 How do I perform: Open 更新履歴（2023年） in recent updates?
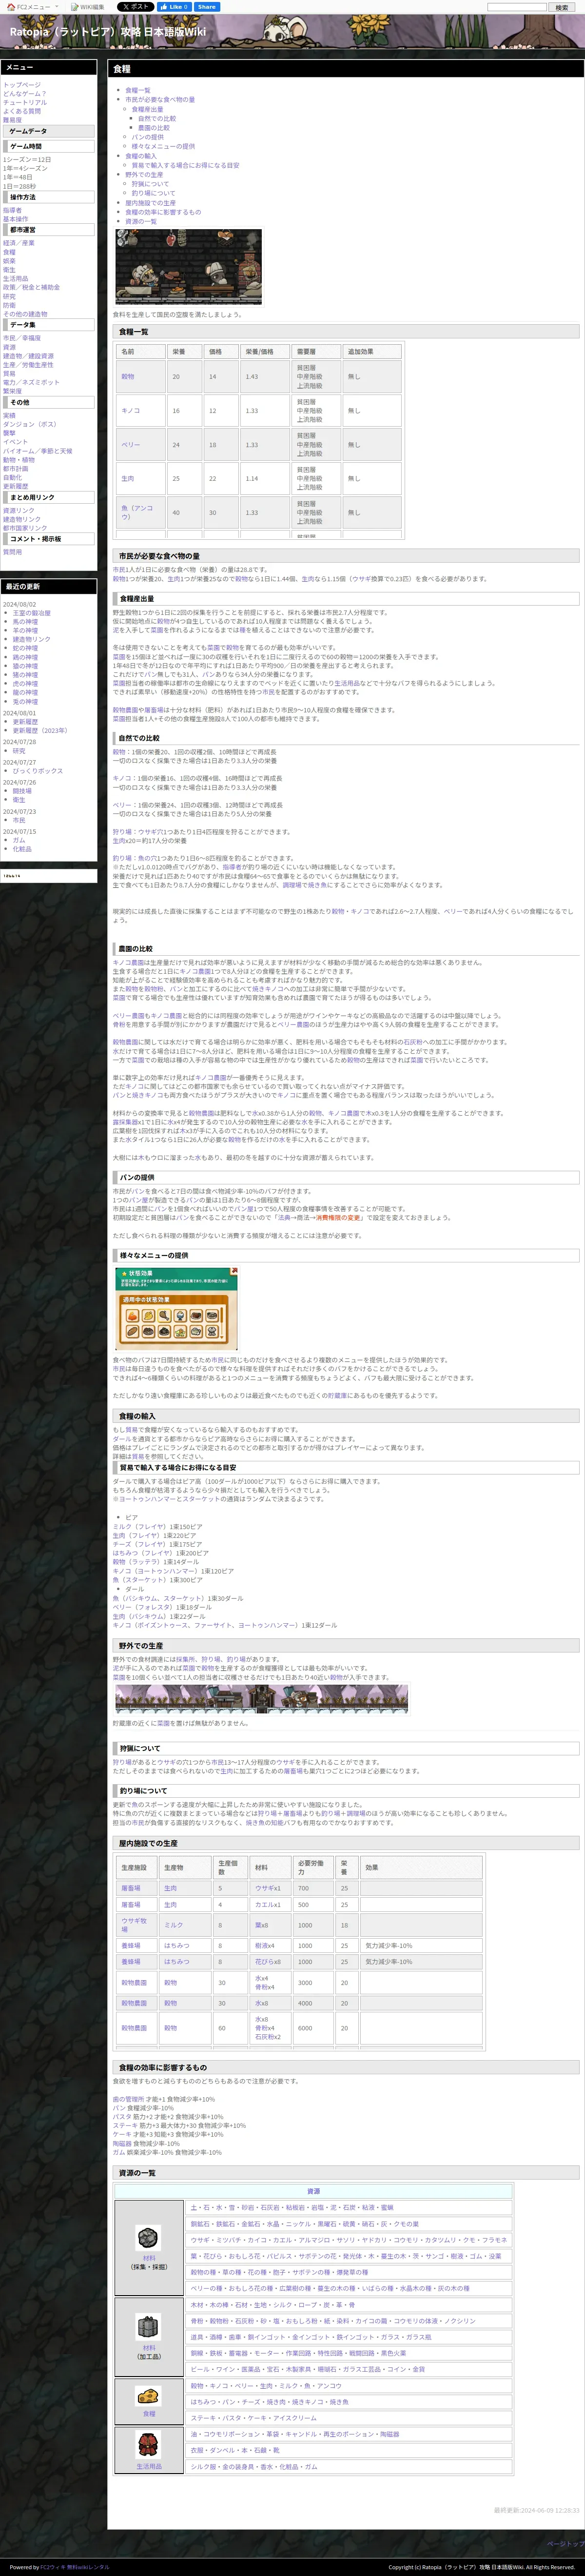point(40,730)
